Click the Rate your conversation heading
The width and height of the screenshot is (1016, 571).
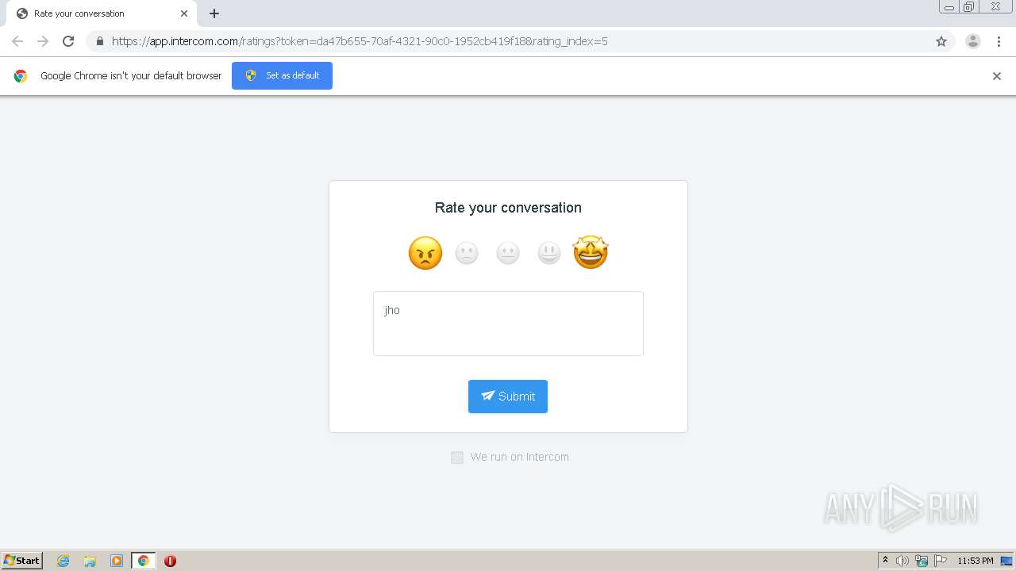pos(508,208)
